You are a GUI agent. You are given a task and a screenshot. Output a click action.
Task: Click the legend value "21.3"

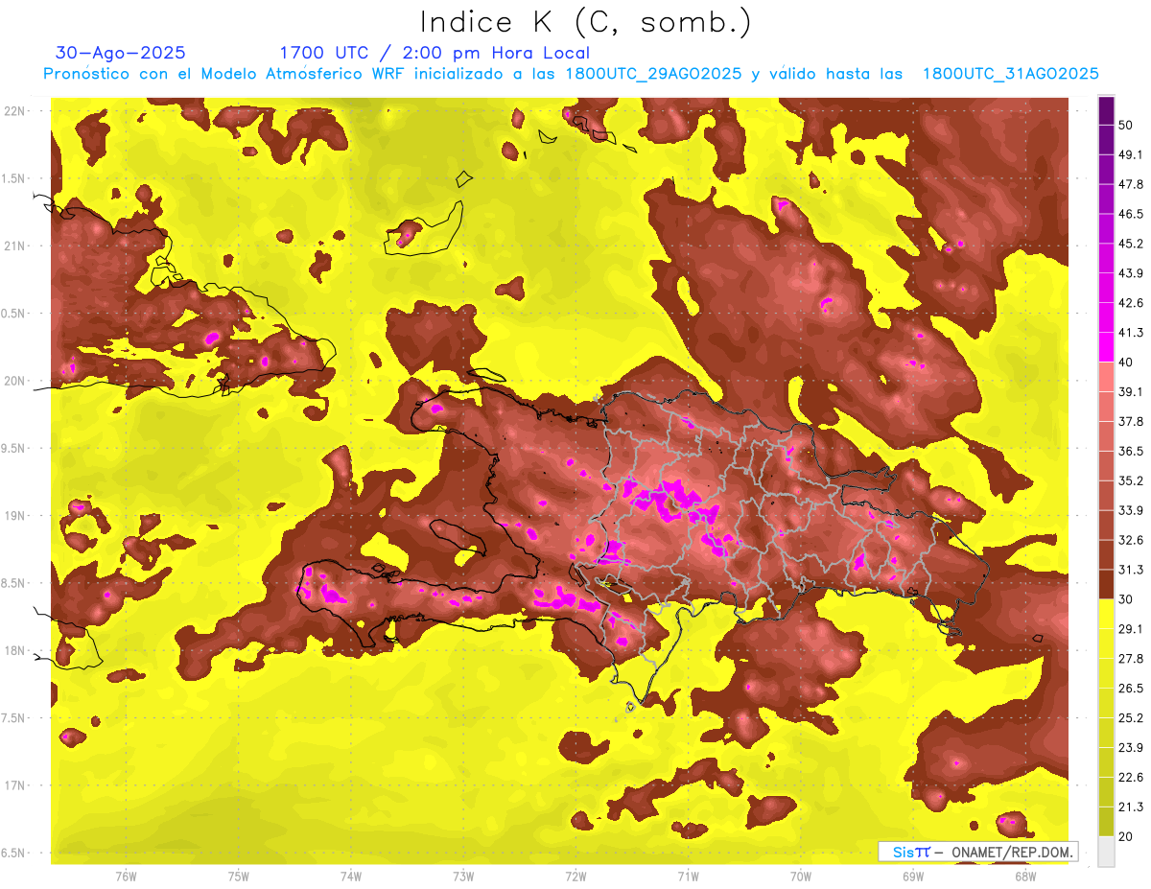tap(1131, 807)
